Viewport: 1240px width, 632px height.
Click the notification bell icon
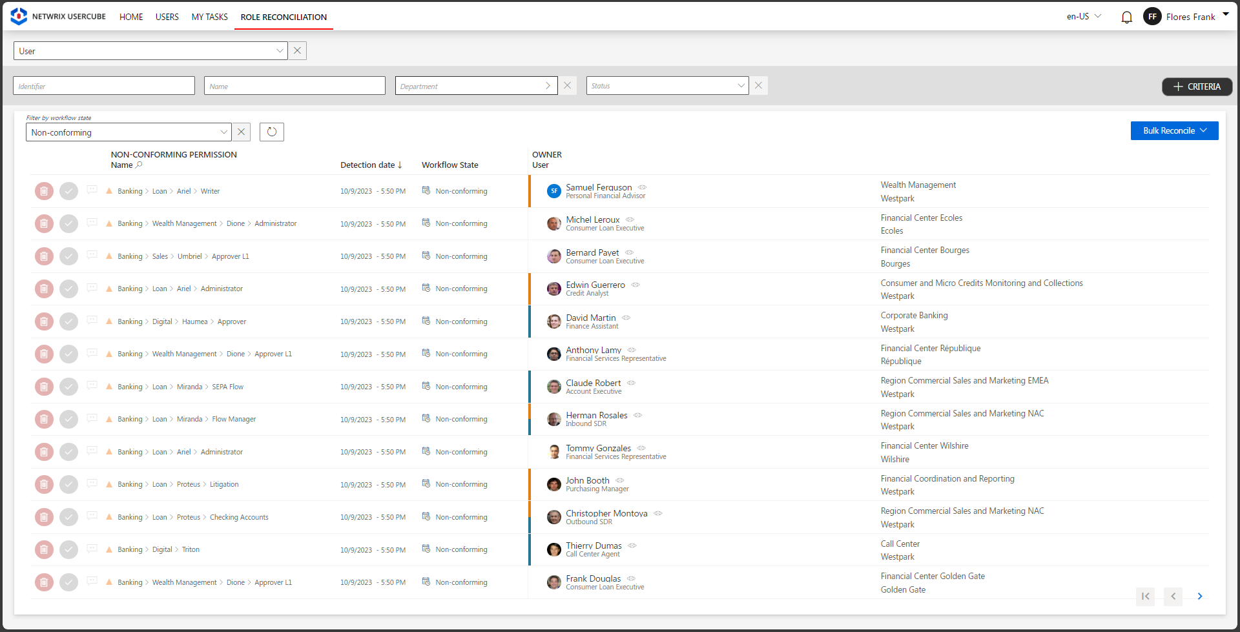1126,17
